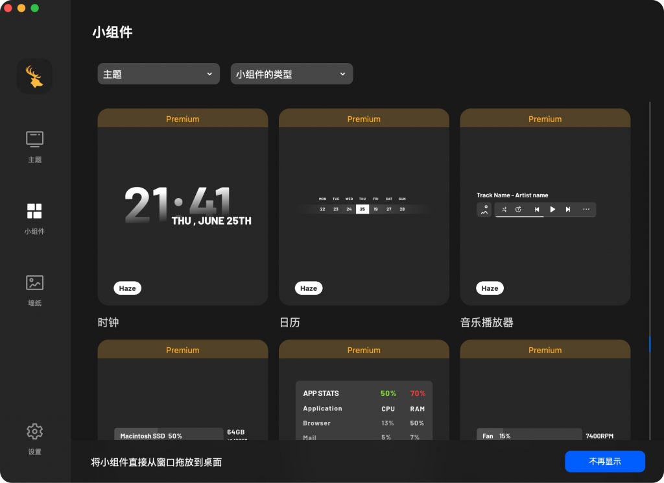Click the play button in music player widget
Image resolution: width=664 pixels, height=483 pixels.
(x=553, y=209)
